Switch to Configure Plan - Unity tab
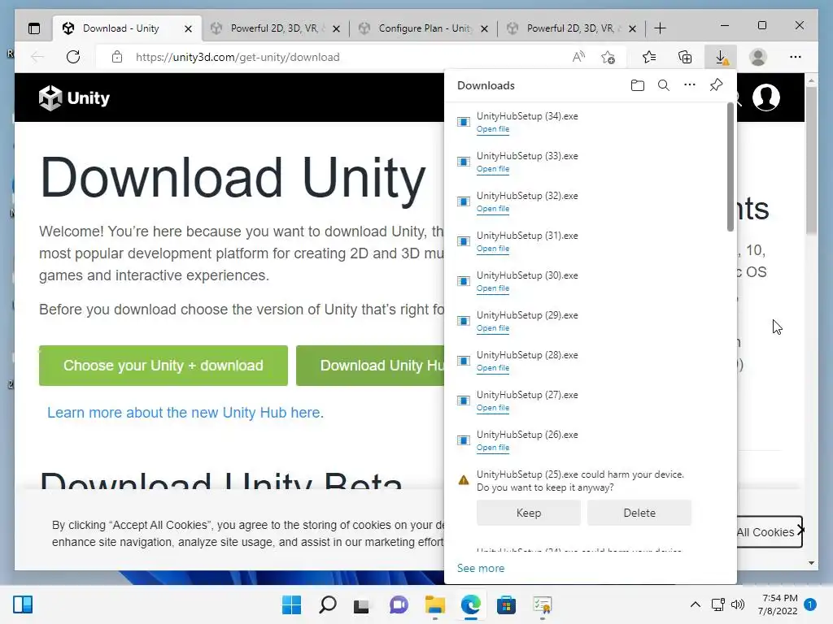833x624 pixels. pyautogui.click(x=424, y=28)
